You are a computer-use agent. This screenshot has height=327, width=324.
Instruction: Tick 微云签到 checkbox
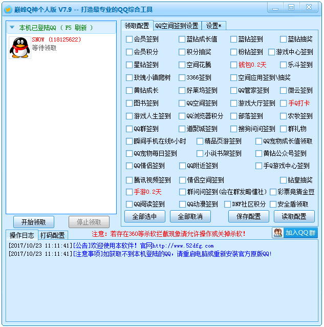click(283, 91)
